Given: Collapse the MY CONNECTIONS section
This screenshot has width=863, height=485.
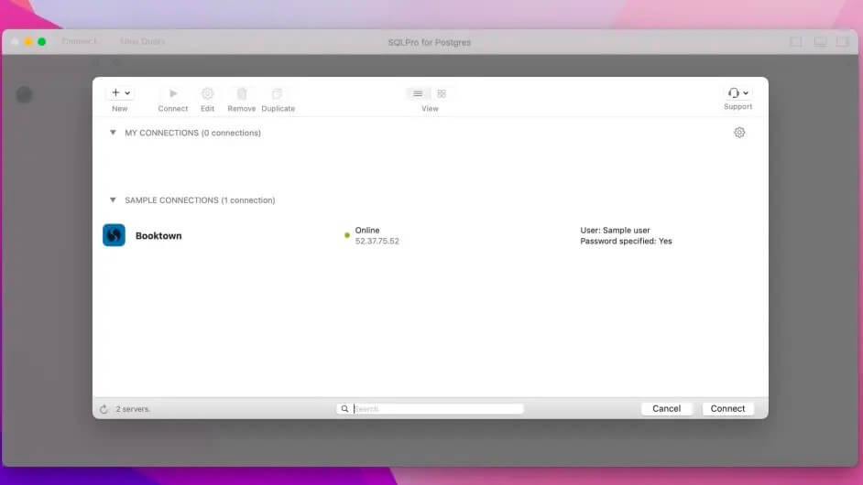Looking at the screenshot, I should pyautogui.click(x=113, y=133).
